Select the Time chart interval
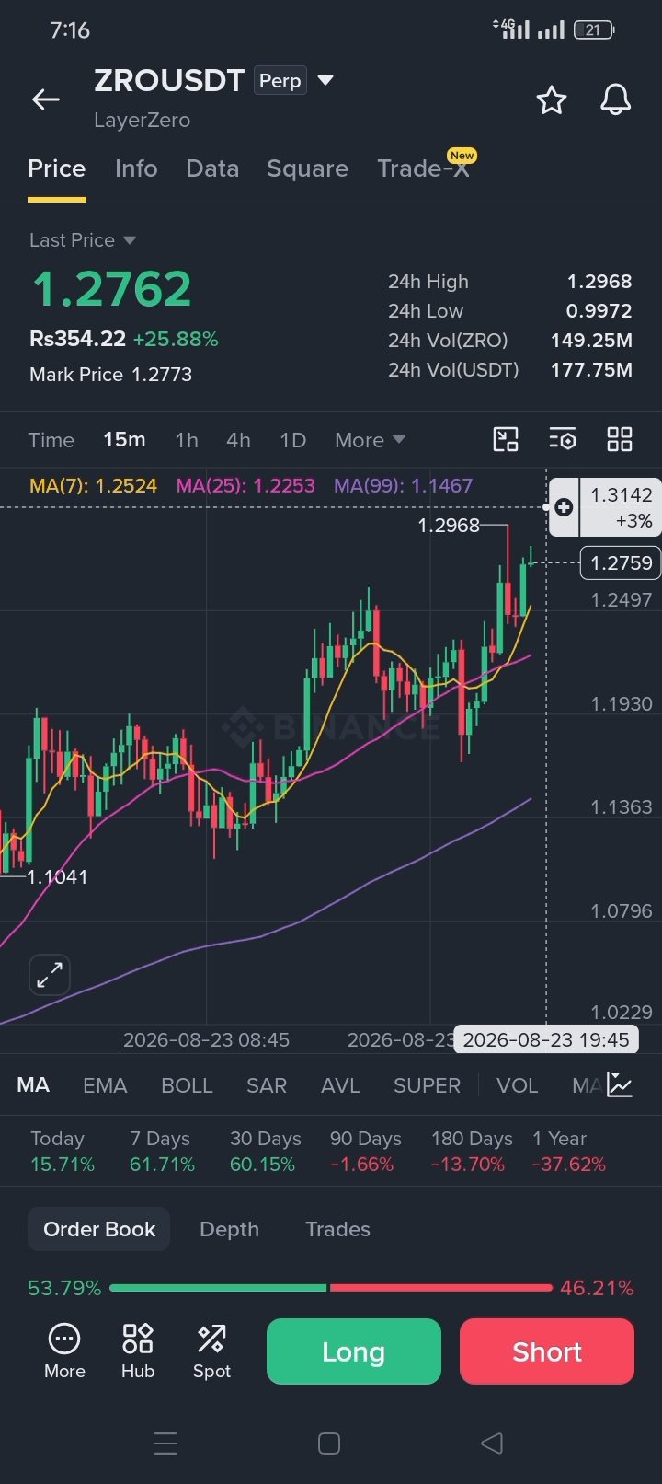This screenshot has width=662, height=1484. pos(51,440)
